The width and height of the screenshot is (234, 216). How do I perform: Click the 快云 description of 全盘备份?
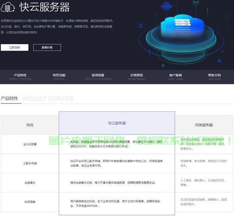pyautogui.click(x=113, y=183)
